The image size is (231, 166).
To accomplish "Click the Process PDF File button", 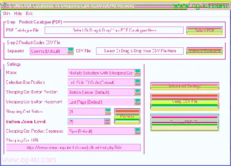I will (185, 122).
